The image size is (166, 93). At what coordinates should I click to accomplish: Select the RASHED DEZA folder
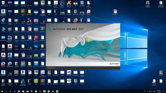(x=10, y=21)
